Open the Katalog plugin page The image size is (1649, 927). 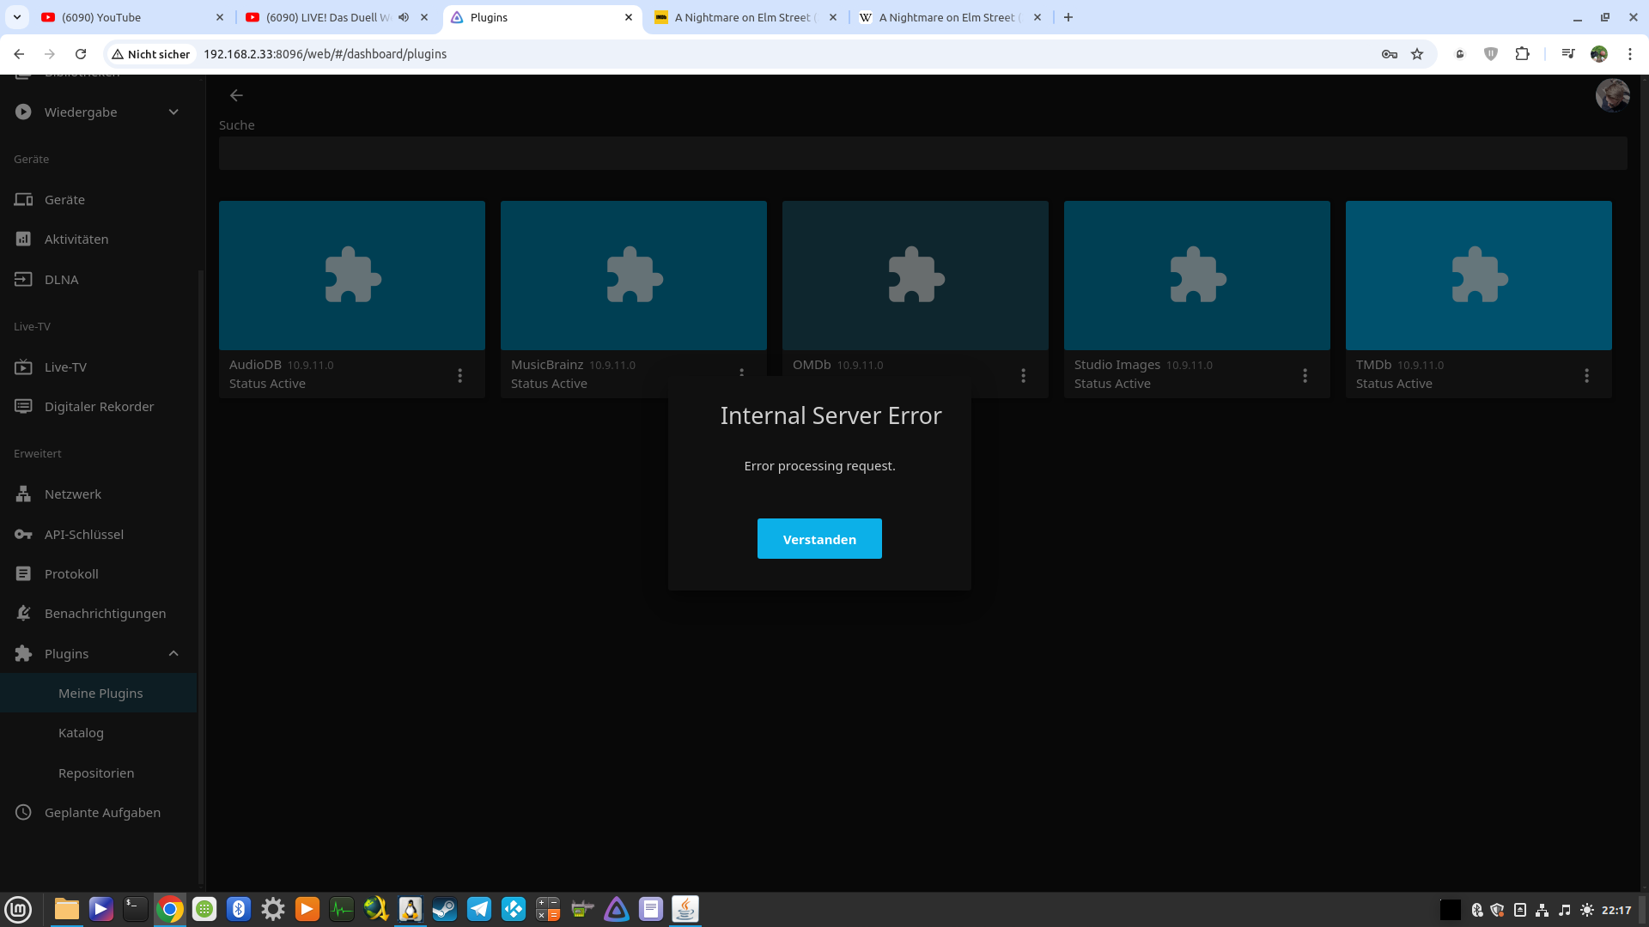pyautogui.click(x=81, y=733)
